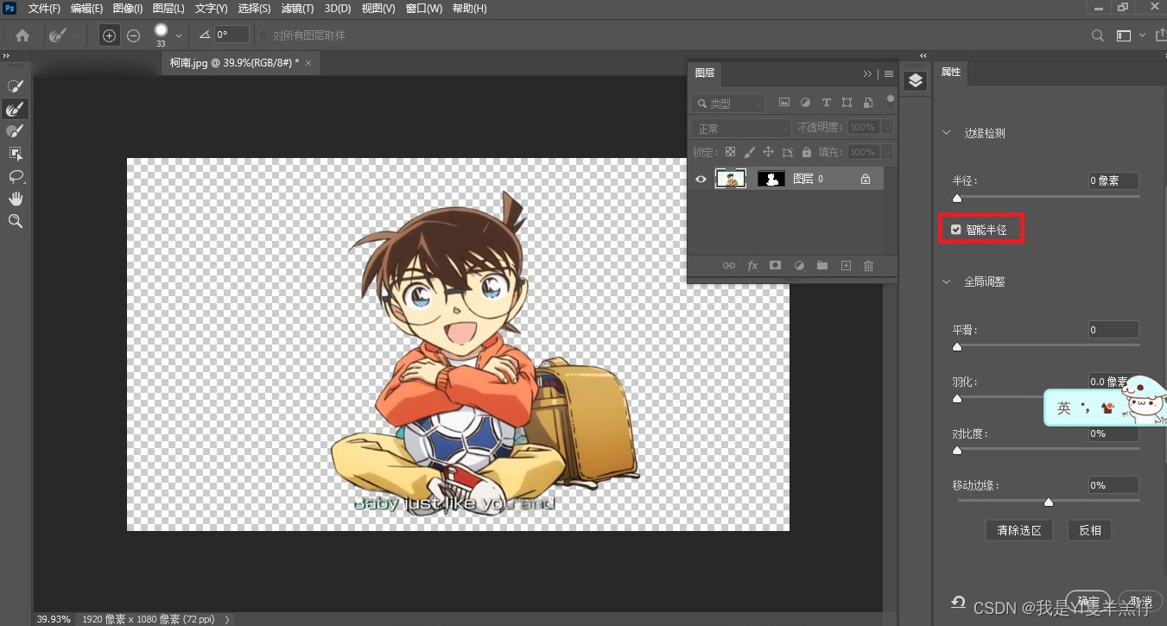This screenshot has width=1167, height=626.
Task: Click the Home icon in options bar
Action: tap(22, 35)
